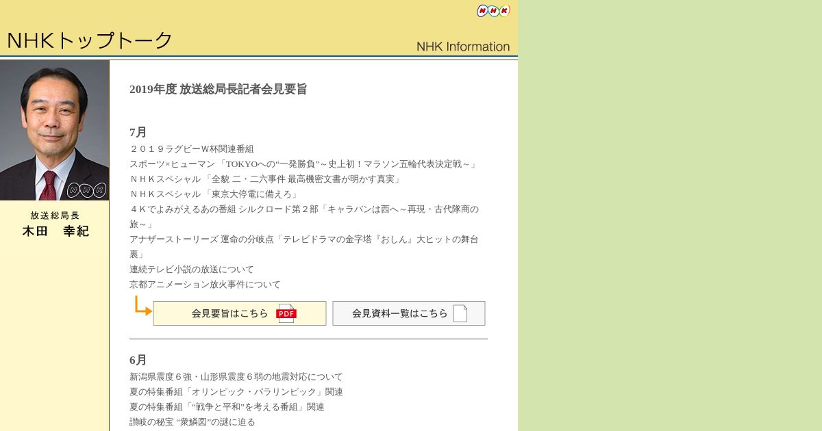The height and width of the screenshot is (431, 822).
Task: Click the blank document icon on 会見資料一覧はこちら
Action: click(460, 313)
